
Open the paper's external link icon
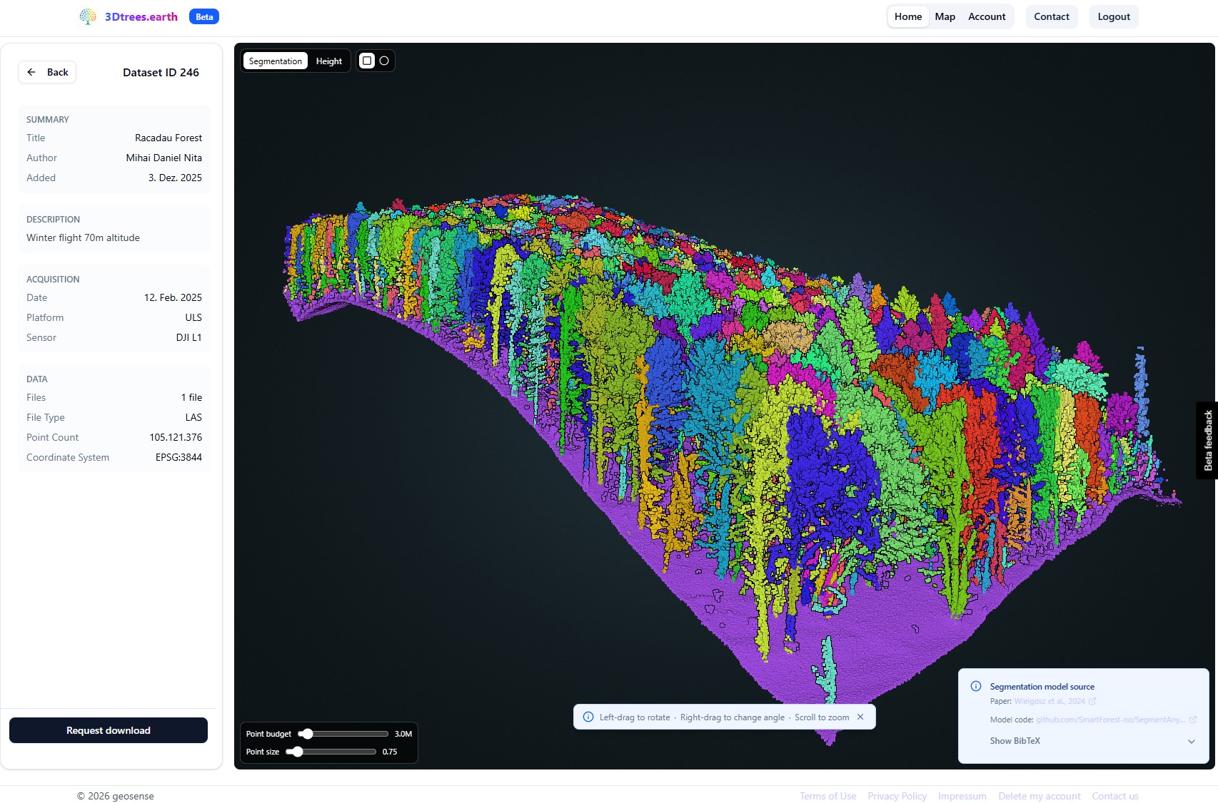[x=1092, y=701]
